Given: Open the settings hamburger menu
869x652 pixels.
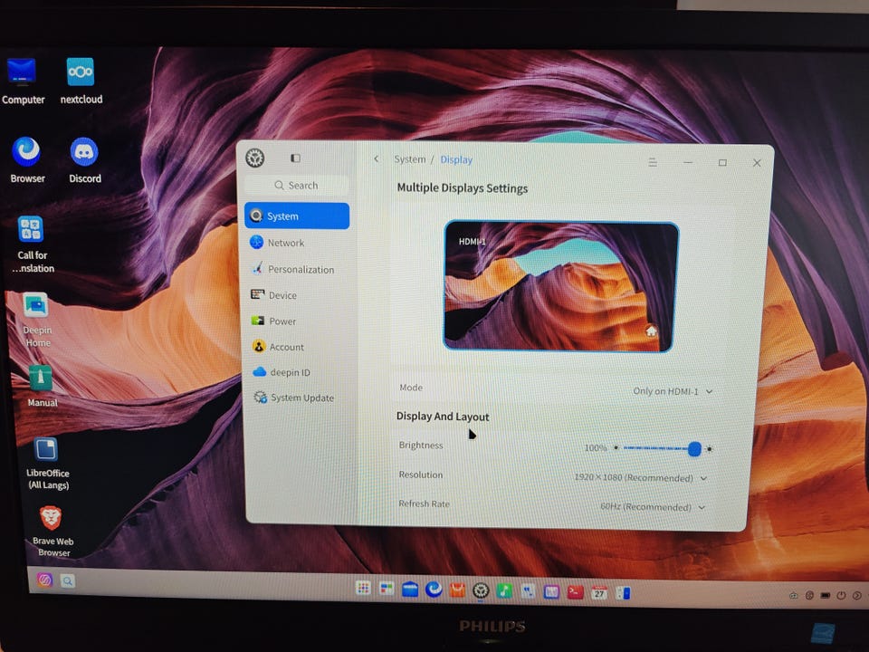Looking at the screenshot, I should [653, 162].
